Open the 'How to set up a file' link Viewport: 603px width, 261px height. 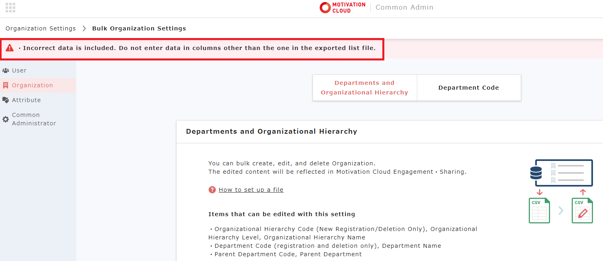coord(251,190)
